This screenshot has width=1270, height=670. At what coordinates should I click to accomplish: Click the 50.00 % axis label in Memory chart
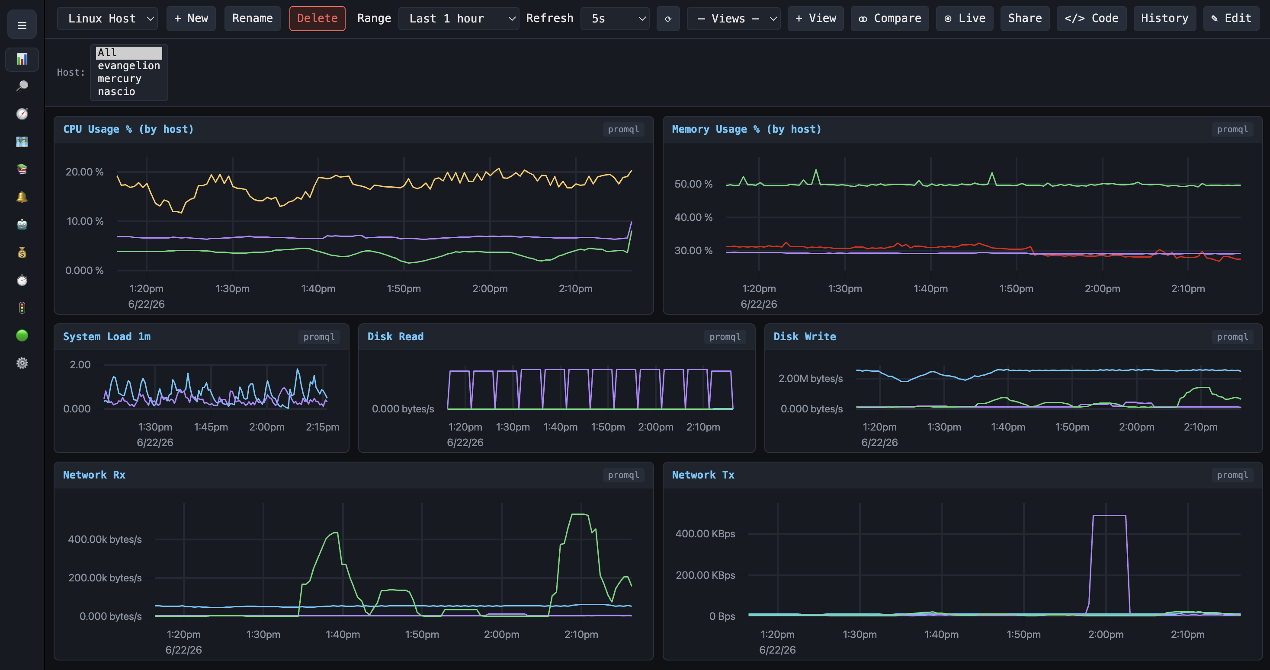(693, 184)
